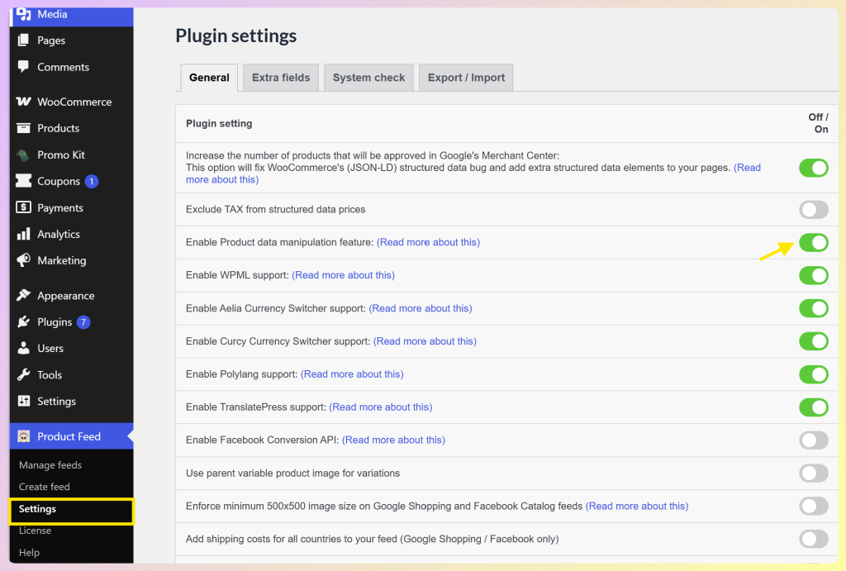Disable WPML support toggle
Screen dimensions: 846x571
pos(814,275)
